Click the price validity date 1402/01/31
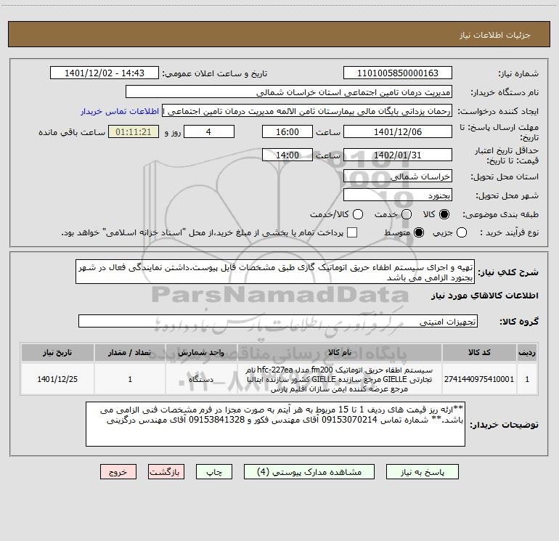The image size is (559, 541). 398,155
